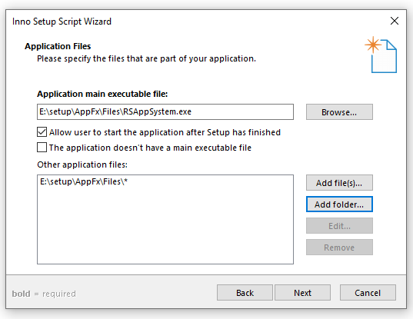The height and width of the screenshot is (319, 413).
Task: Open Browse to pick the executable
Action: point(339,112)
